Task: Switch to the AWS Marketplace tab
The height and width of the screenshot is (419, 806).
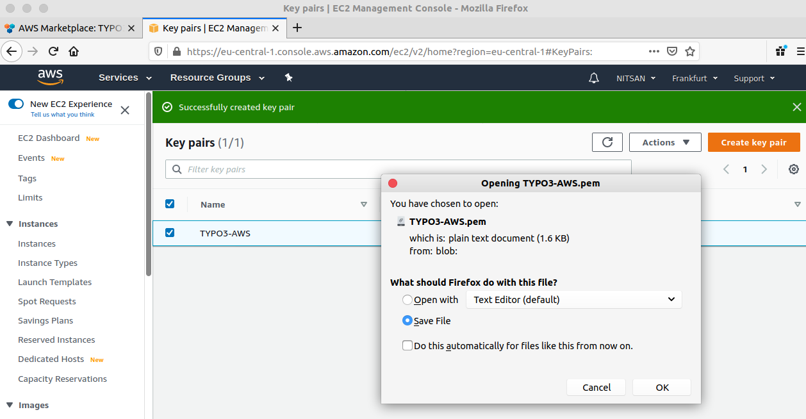Action: tap(69, 28)
